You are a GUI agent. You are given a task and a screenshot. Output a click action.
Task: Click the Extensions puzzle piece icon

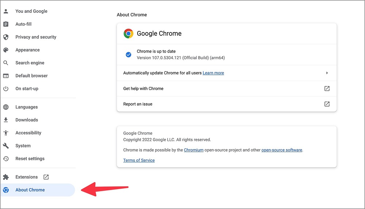[6, 177]
